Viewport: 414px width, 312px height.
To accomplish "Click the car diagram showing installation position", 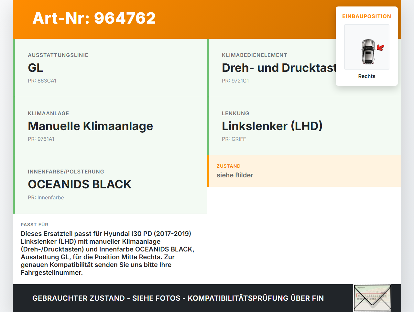I will point(366,47).
